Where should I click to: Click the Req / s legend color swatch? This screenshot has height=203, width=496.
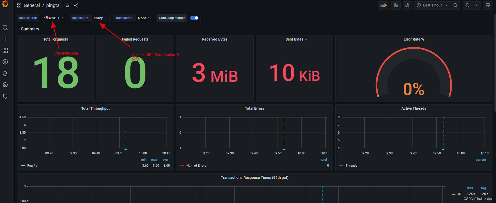pos(23,166)
